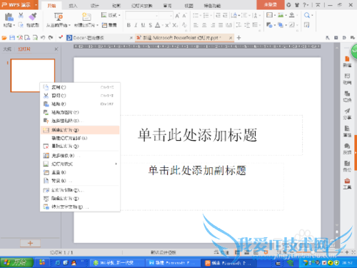Open the Insert ribbon tab
357x268 pixels.
point(73,6)
